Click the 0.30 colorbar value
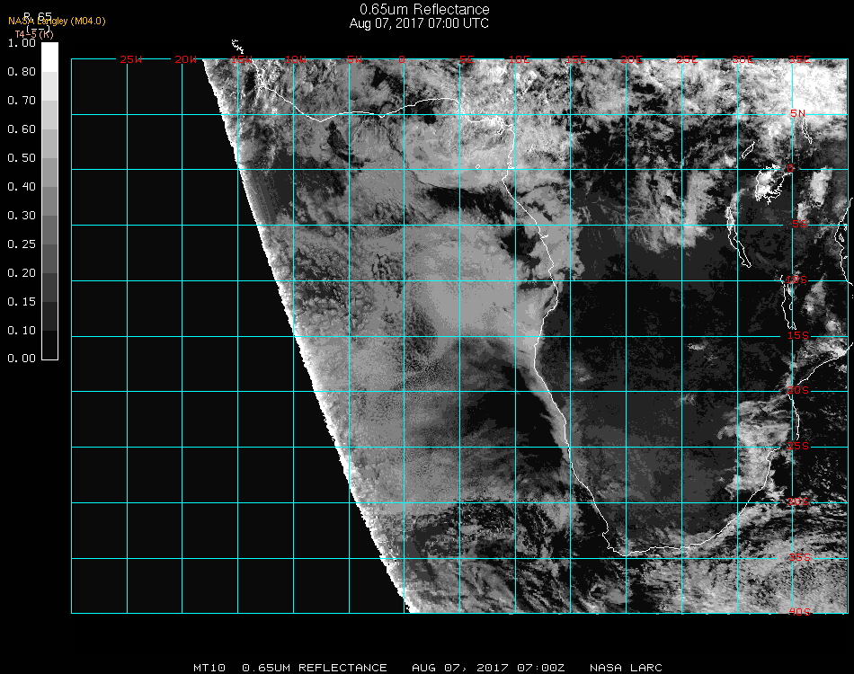The height and width of the screenshot is (674, 854). 22,216
